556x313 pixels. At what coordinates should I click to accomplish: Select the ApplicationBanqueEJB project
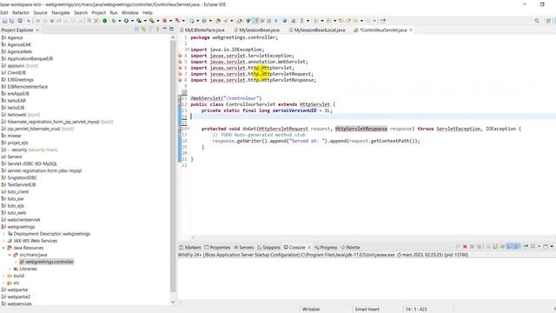coord(30,58)
